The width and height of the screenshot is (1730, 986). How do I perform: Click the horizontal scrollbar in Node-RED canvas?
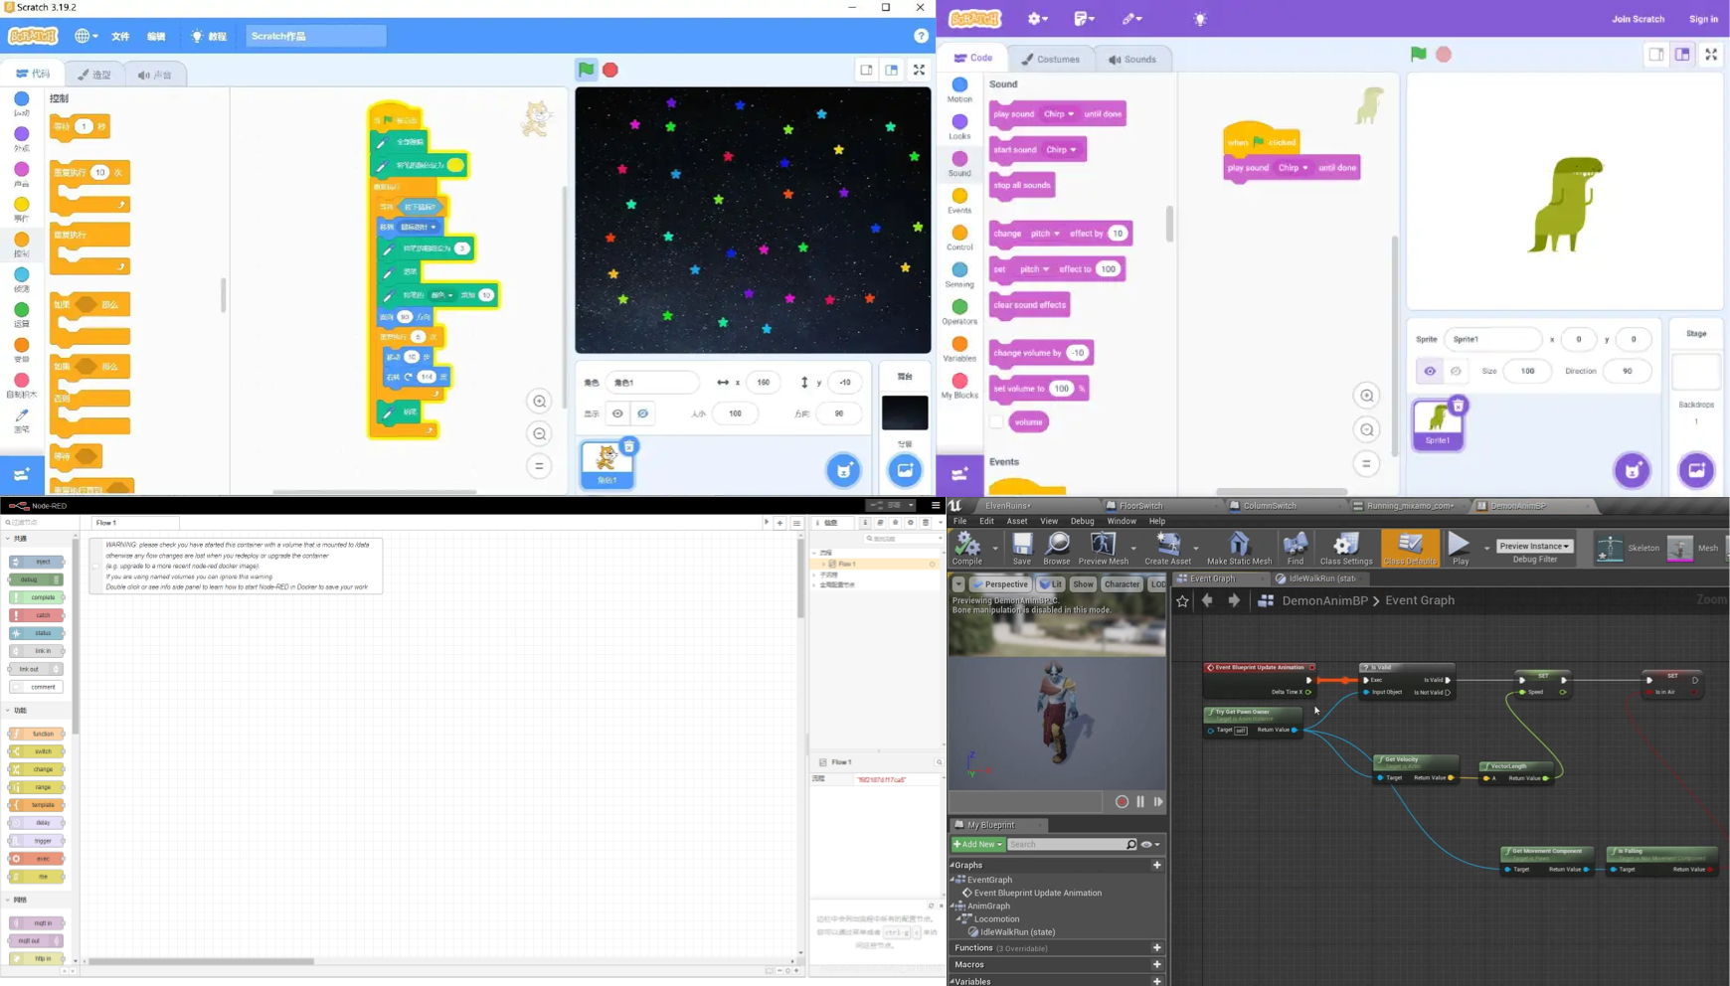202,961
